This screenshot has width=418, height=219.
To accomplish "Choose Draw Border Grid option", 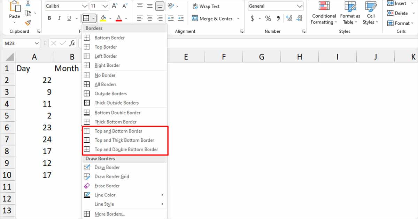I will 124,177.
